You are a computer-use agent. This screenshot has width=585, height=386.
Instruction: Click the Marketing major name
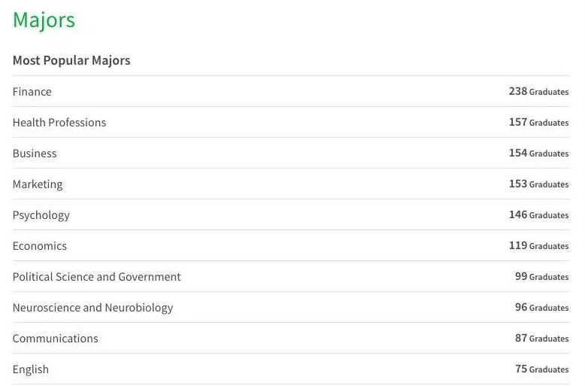(x=38, y=184)
